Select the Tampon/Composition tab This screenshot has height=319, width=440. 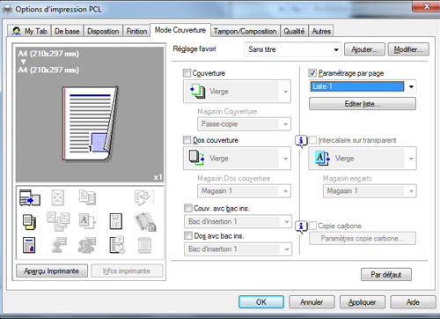click(x=245, y=31)
